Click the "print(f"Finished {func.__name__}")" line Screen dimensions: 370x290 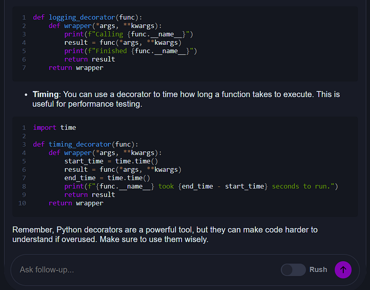tap(130, 51)
